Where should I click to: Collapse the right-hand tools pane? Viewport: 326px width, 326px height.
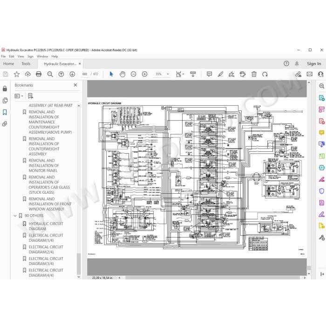[322, 274]
